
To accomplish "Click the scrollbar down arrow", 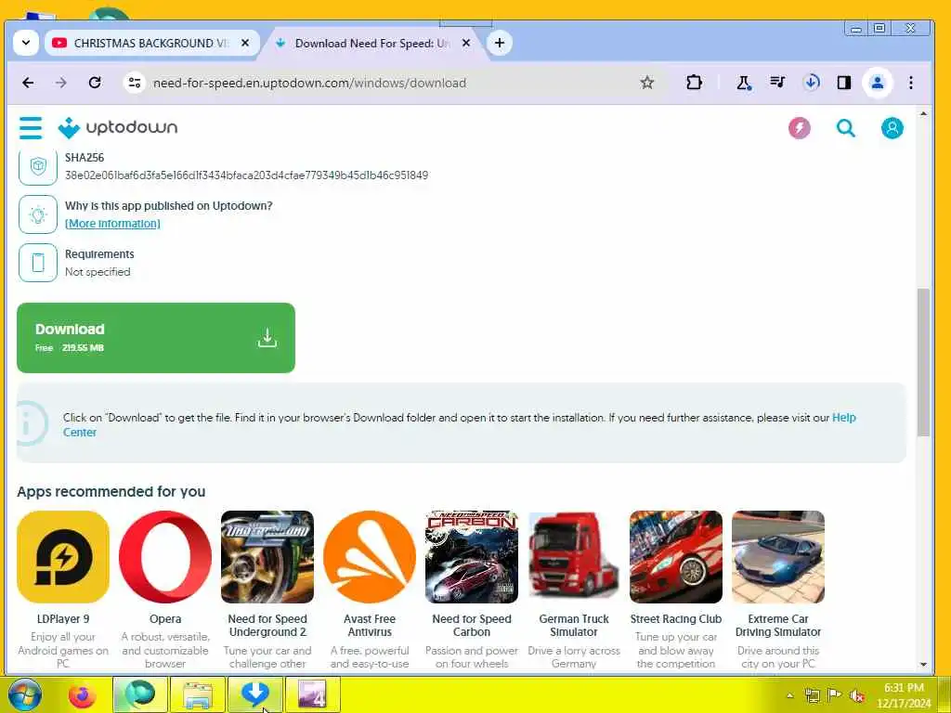I will tap(923, 665).
